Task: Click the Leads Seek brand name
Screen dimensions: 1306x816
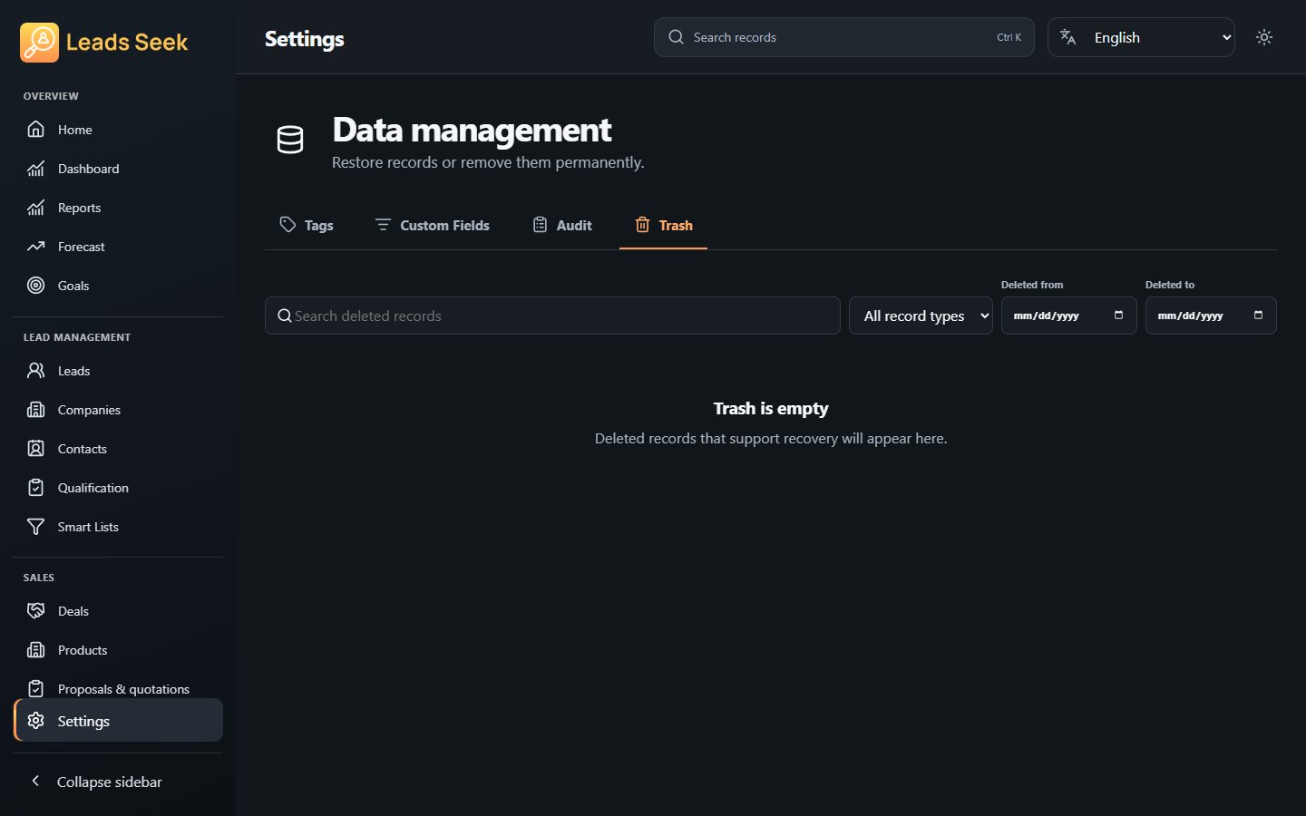Action: click(127, 43)
